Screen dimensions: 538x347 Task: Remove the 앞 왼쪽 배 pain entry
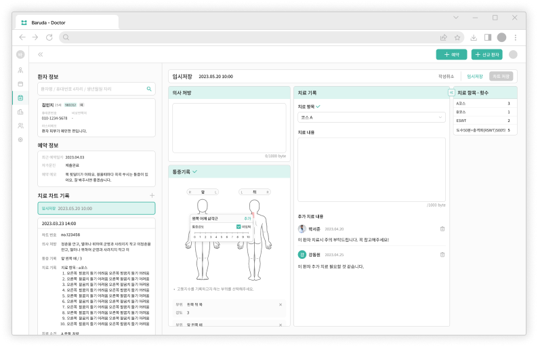[x=281, y=325]
